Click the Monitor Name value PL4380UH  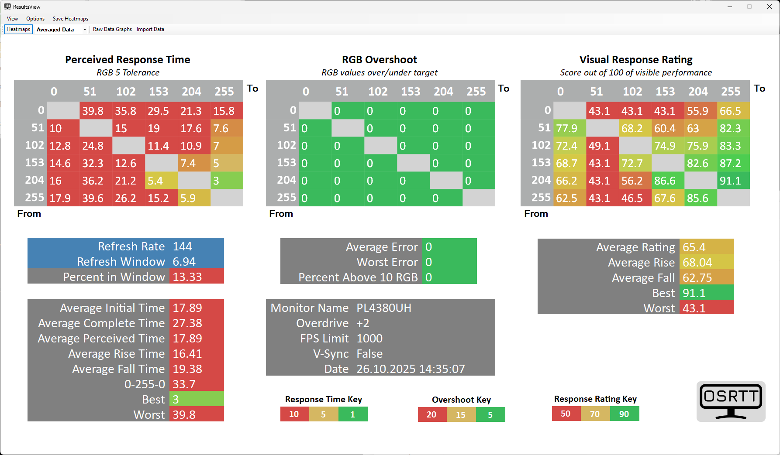click(x=384, y=308)
